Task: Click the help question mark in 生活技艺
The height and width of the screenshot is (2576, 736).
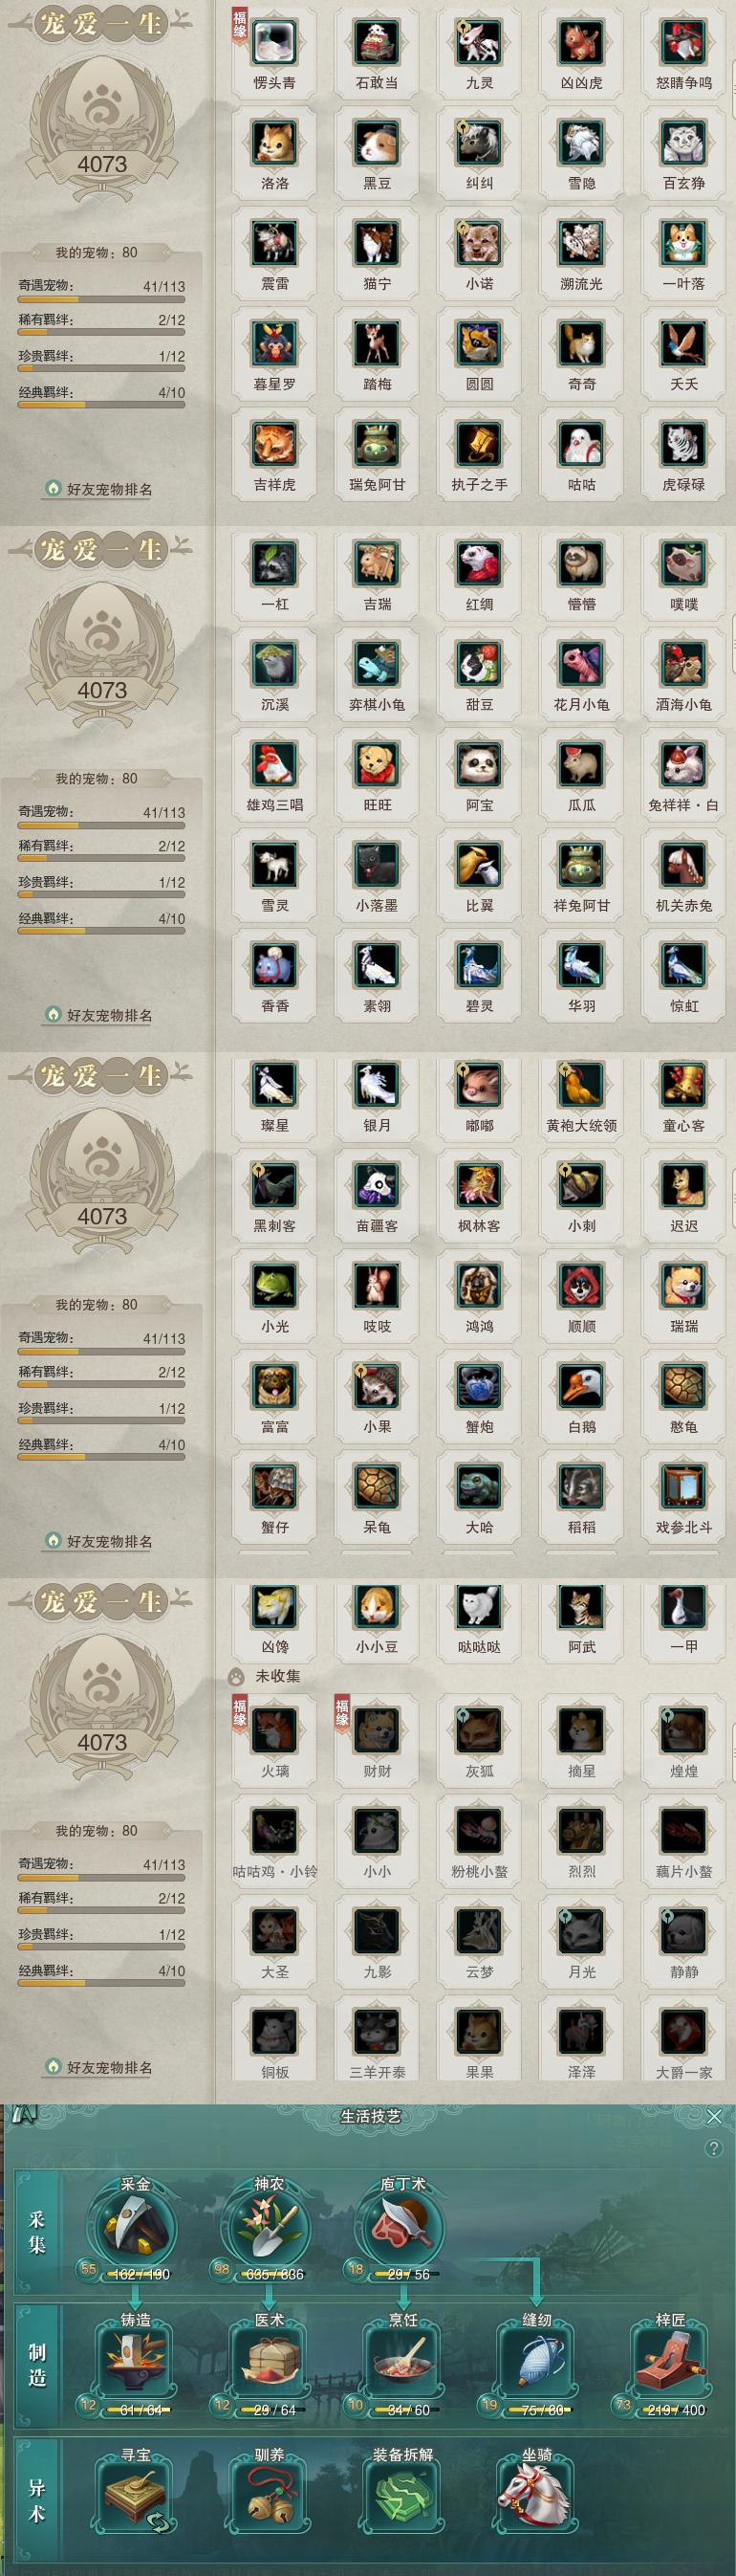Action: [713, 2148]
